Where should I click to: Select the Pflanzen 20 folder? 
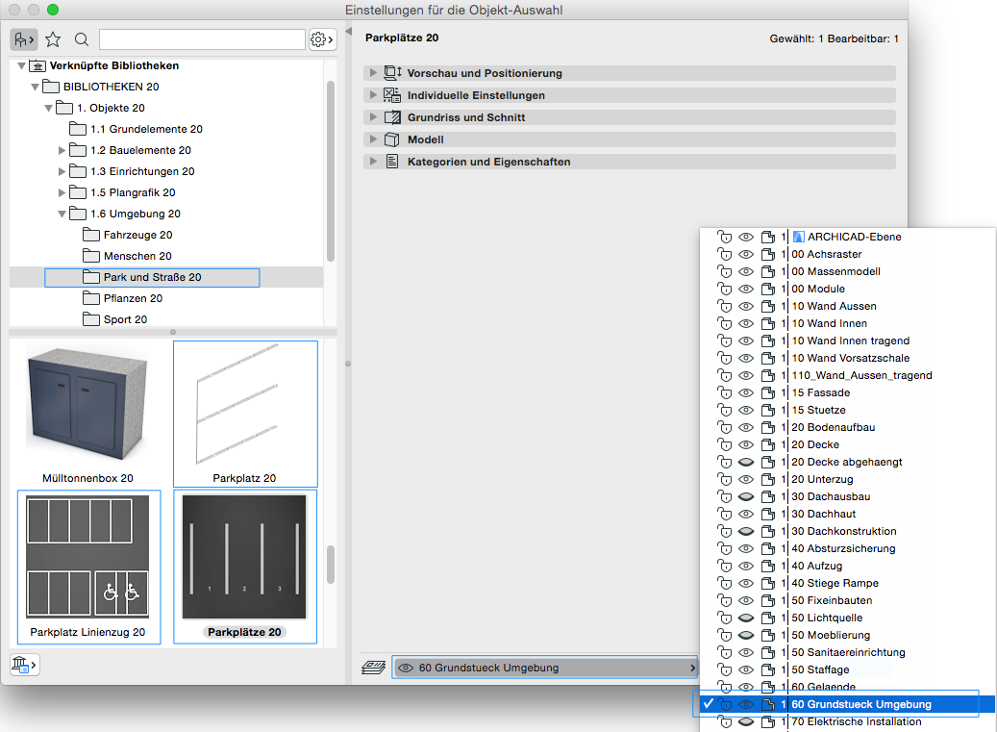pos(133,298)
